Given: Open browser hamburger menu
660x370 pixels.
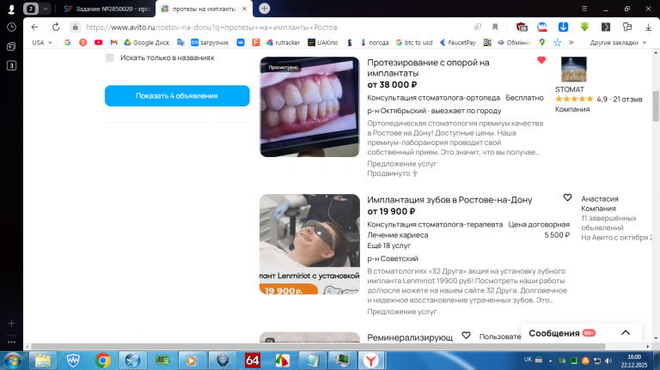Looking at the screenshot, I should pyautogui.click(x=584, y=9).
